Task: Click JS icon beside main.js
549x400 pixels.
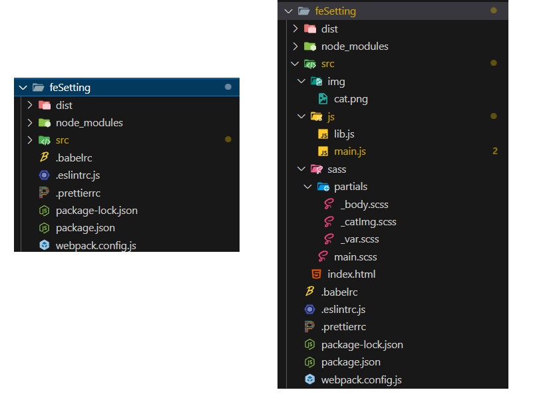Action: 323,151
